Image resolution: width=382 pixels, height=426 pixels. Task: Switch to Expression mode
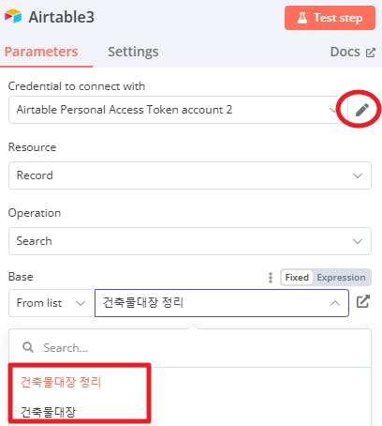(341, 278)
